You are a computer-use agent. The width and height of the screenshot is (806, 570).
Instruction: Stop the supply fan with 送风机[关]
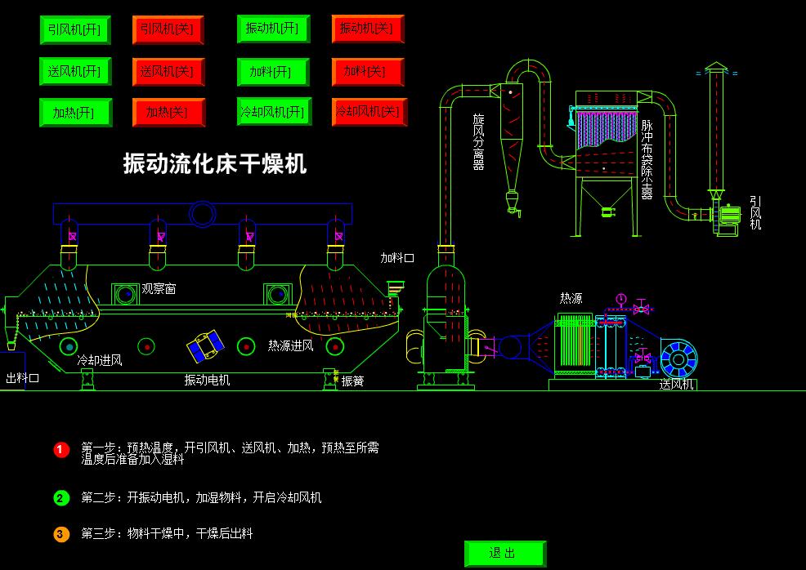click(x=168, y=71)
